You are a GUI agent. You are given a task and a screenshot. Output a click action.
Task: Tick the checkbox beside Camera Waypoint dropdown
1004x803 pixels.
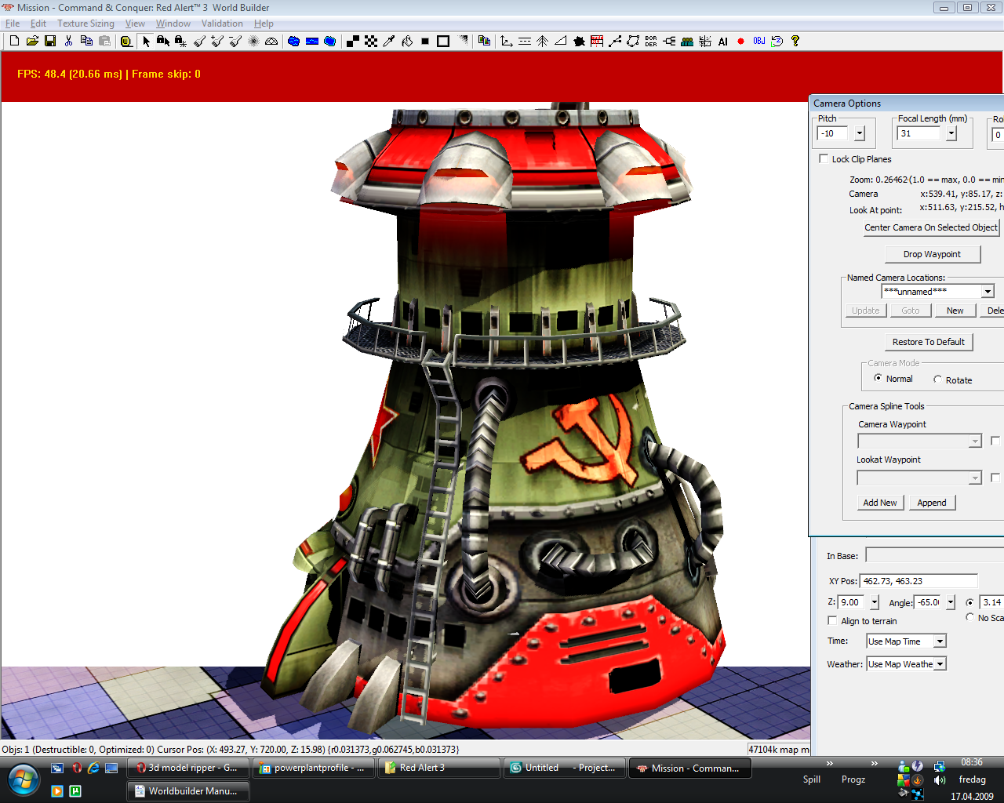(995, 441)
